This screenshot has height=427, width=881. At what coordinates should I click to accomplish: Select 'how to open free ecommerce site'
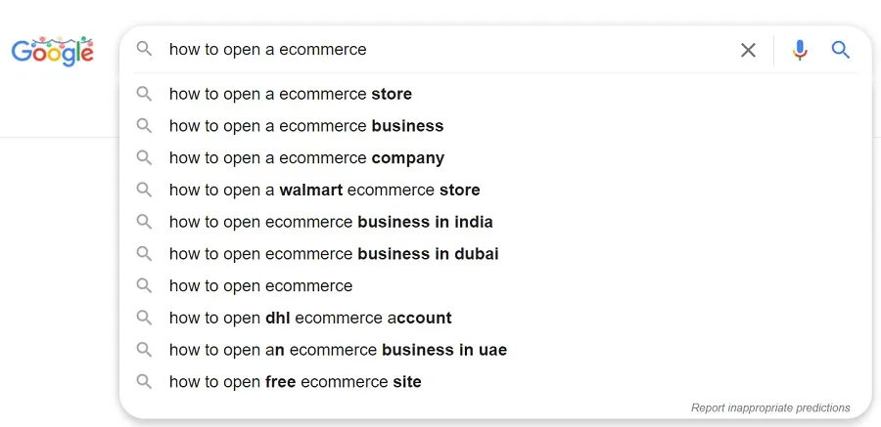[295, 382]
